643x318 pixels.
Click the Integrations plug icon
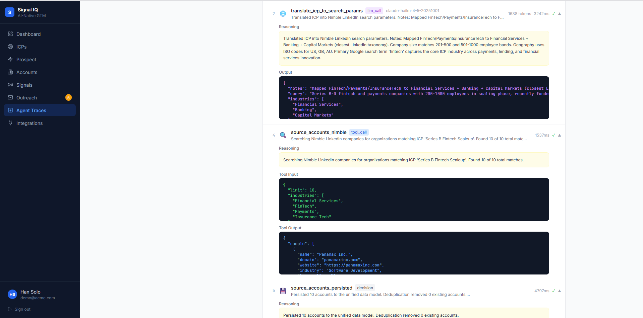pyautogui.click(x=10, y=123)
